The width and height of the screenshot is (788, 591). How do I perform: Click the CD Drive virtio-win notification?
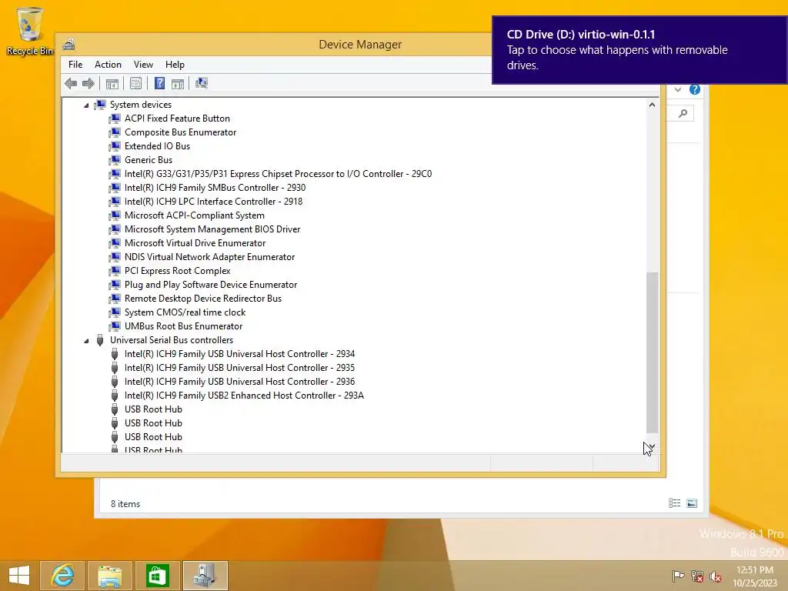tap(639, 50)
